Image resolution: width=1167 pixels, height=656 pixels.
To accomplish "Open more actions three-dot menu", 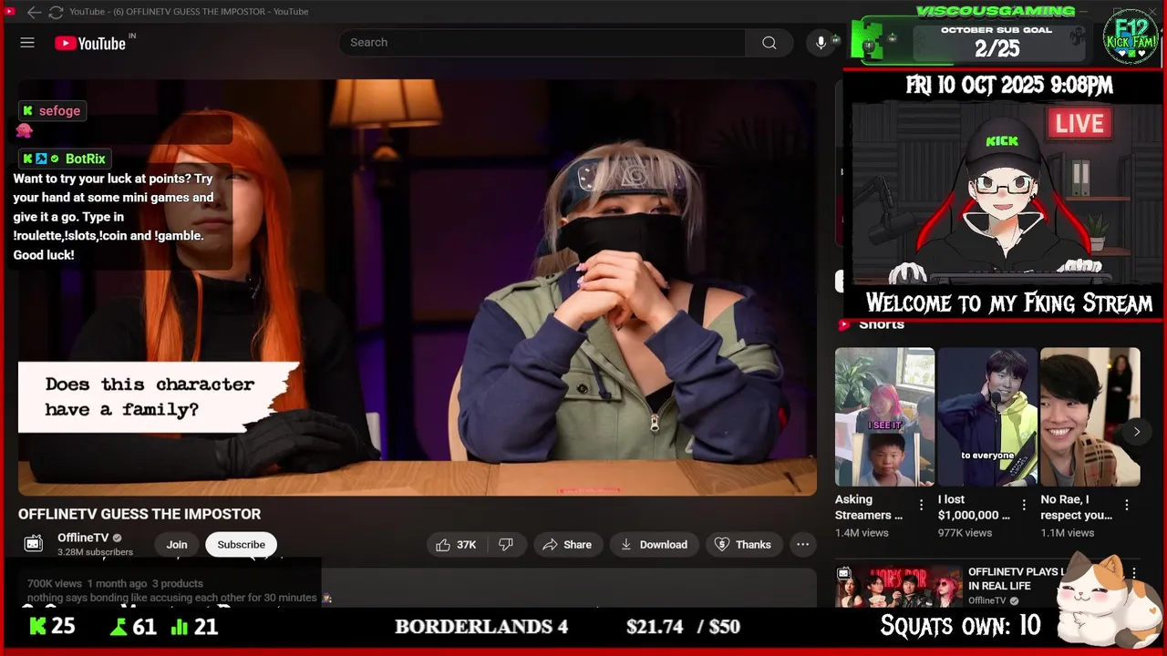I will (802, 545).
